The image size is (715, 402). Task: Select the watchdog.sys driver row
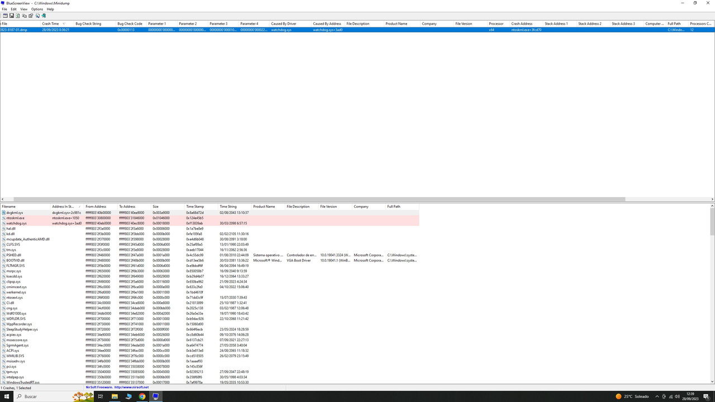(209, 223)
